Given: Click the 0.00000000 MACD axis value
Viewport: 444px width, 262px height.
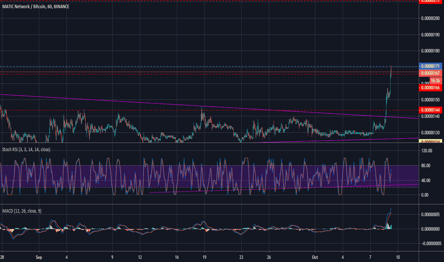Looking at the screenshot, I should click(430, 229).
